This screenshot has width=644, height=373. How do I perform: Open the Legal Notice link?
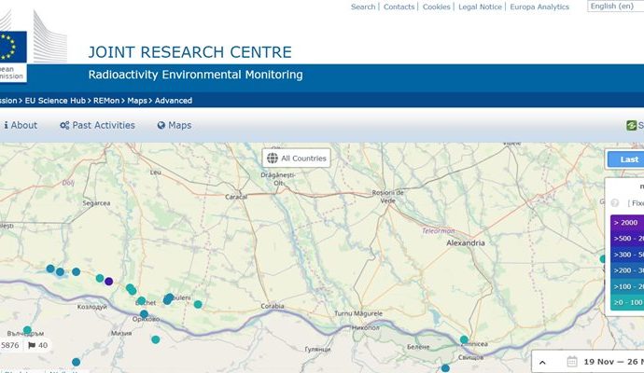pos(480,7)
